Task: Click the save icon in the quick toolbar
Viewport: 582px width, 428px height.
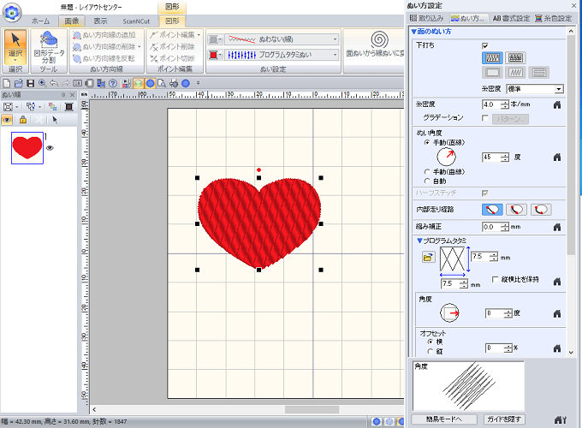Action: click(31, 84)
